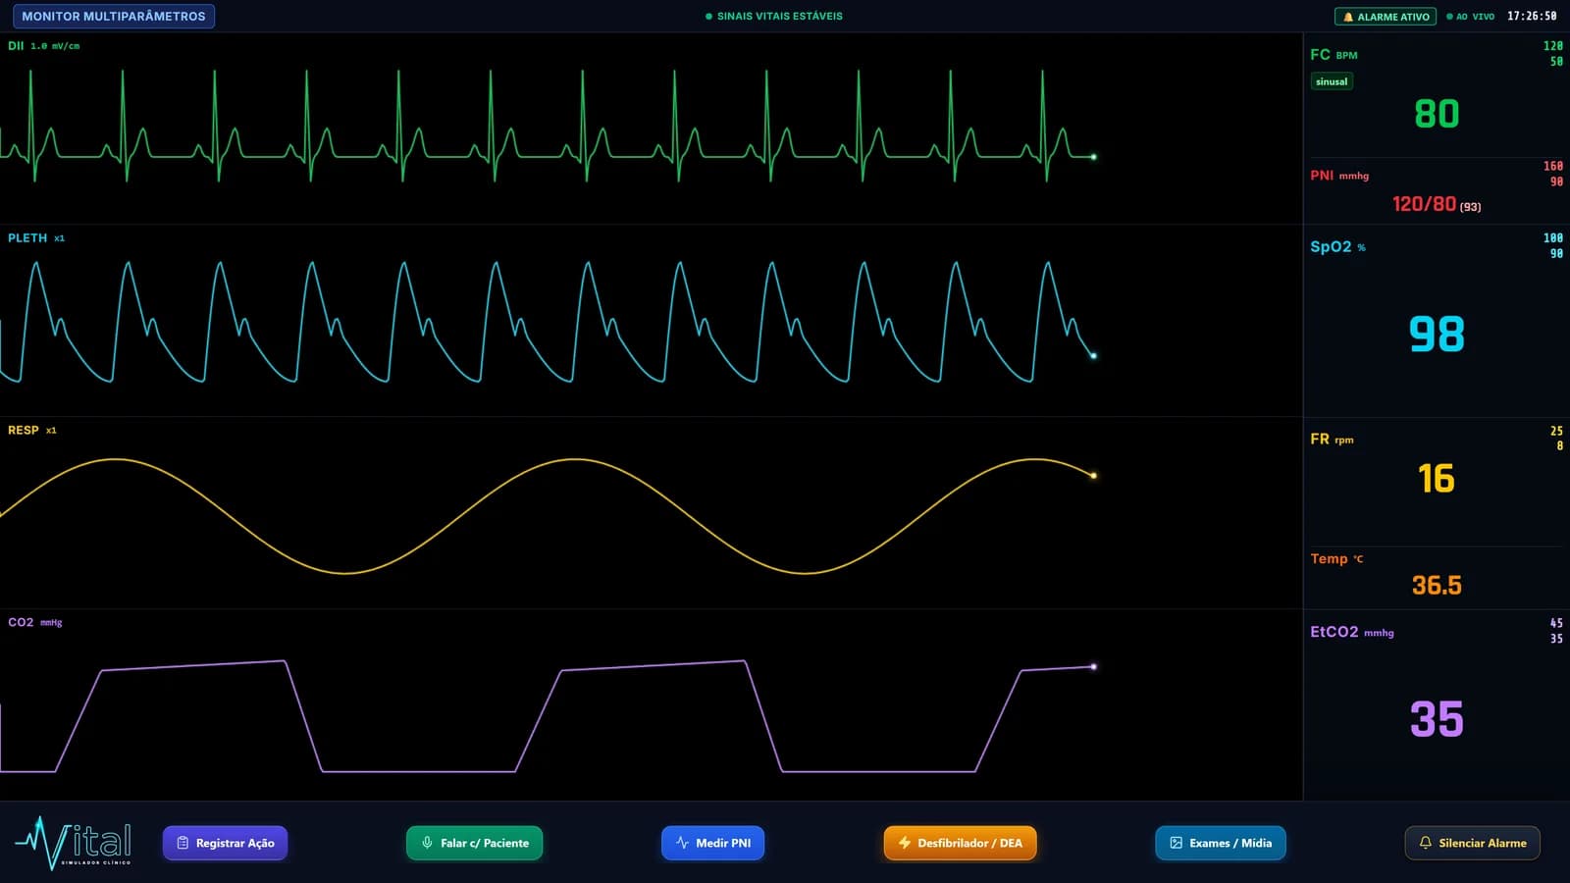Click the pulse icon in Medir PNI

[x=682, y=843]
